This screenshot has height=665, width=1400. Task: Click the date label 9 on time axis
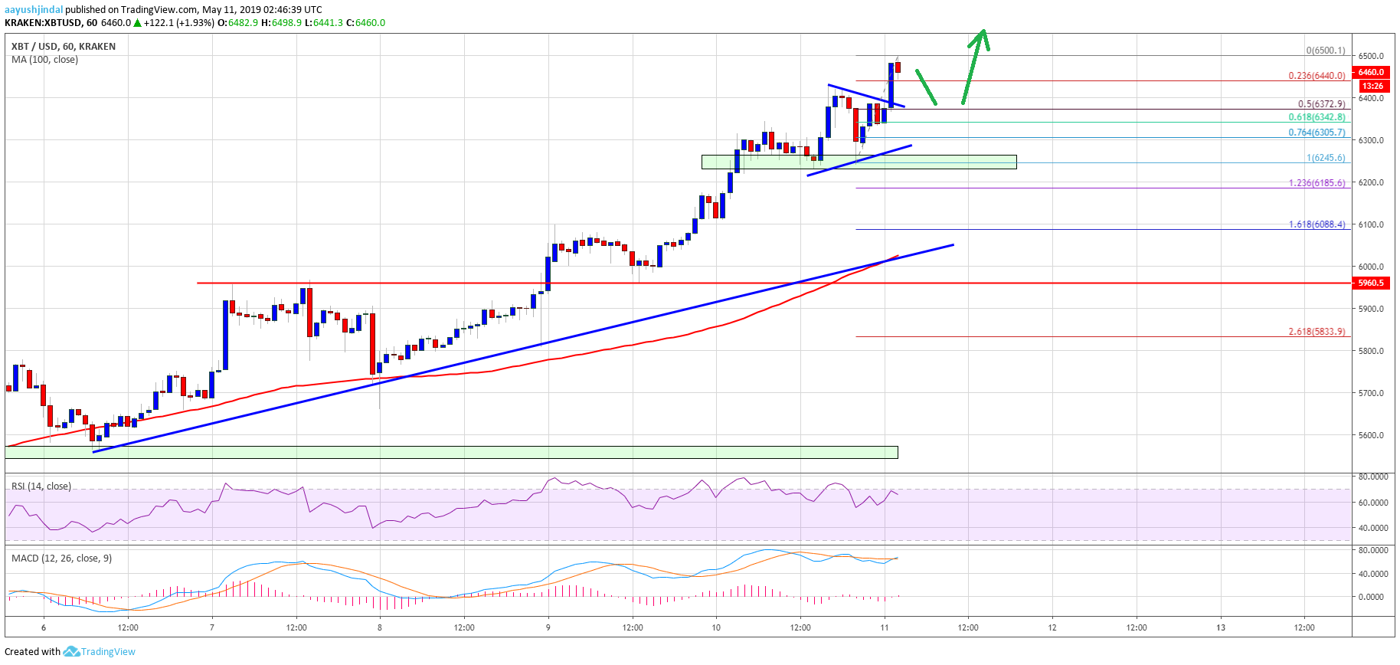[x=548, y=627]
